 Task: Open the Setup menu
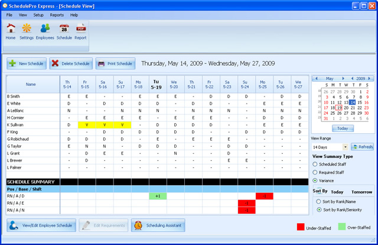click(38, 15)
